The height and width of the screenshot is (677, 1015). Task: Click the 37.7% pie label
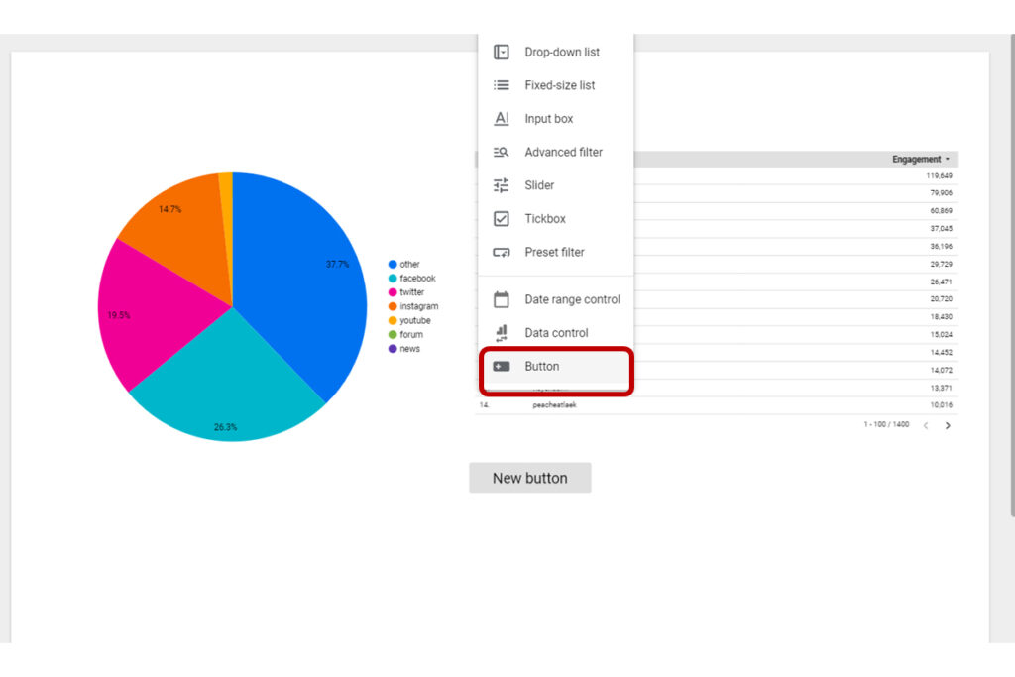[x=337, y=264]
